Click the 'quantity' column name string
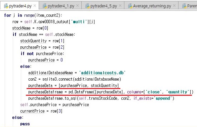 click(178, 92)
